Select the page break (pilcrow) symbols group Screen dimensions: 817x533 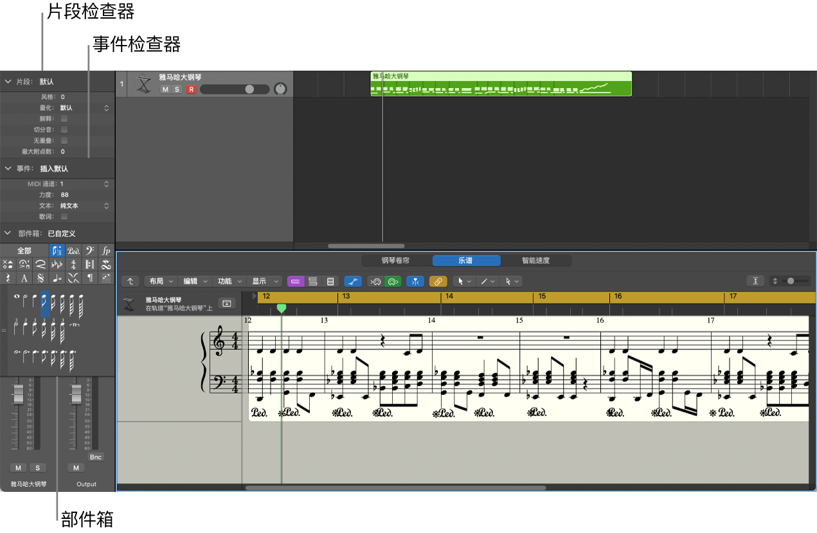[90, 277]
